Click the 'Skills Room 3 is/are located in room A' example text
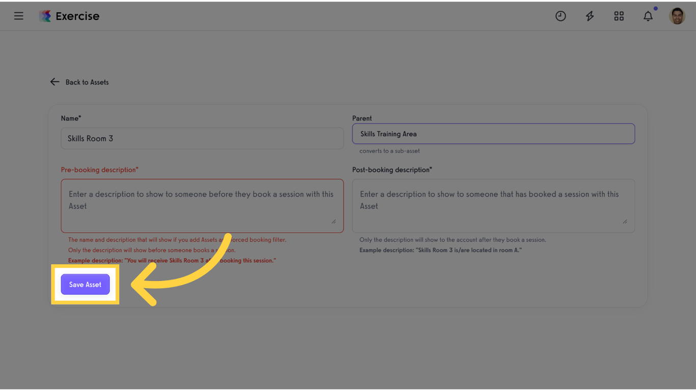Image resolution: width=696 pixels, height=391 pixels. [440, 250]
